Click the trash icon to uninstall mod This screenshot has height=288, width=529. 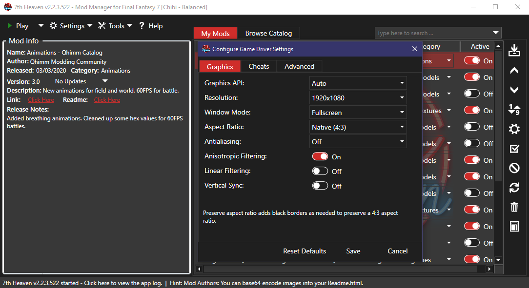pyautogui.click(x=514, y=207)
